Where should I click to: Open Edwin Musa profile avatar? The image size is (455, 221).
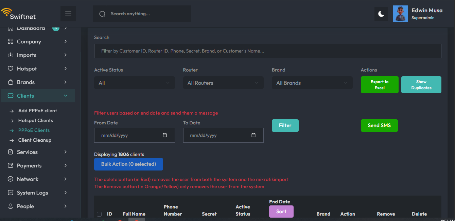pos(400,14)
